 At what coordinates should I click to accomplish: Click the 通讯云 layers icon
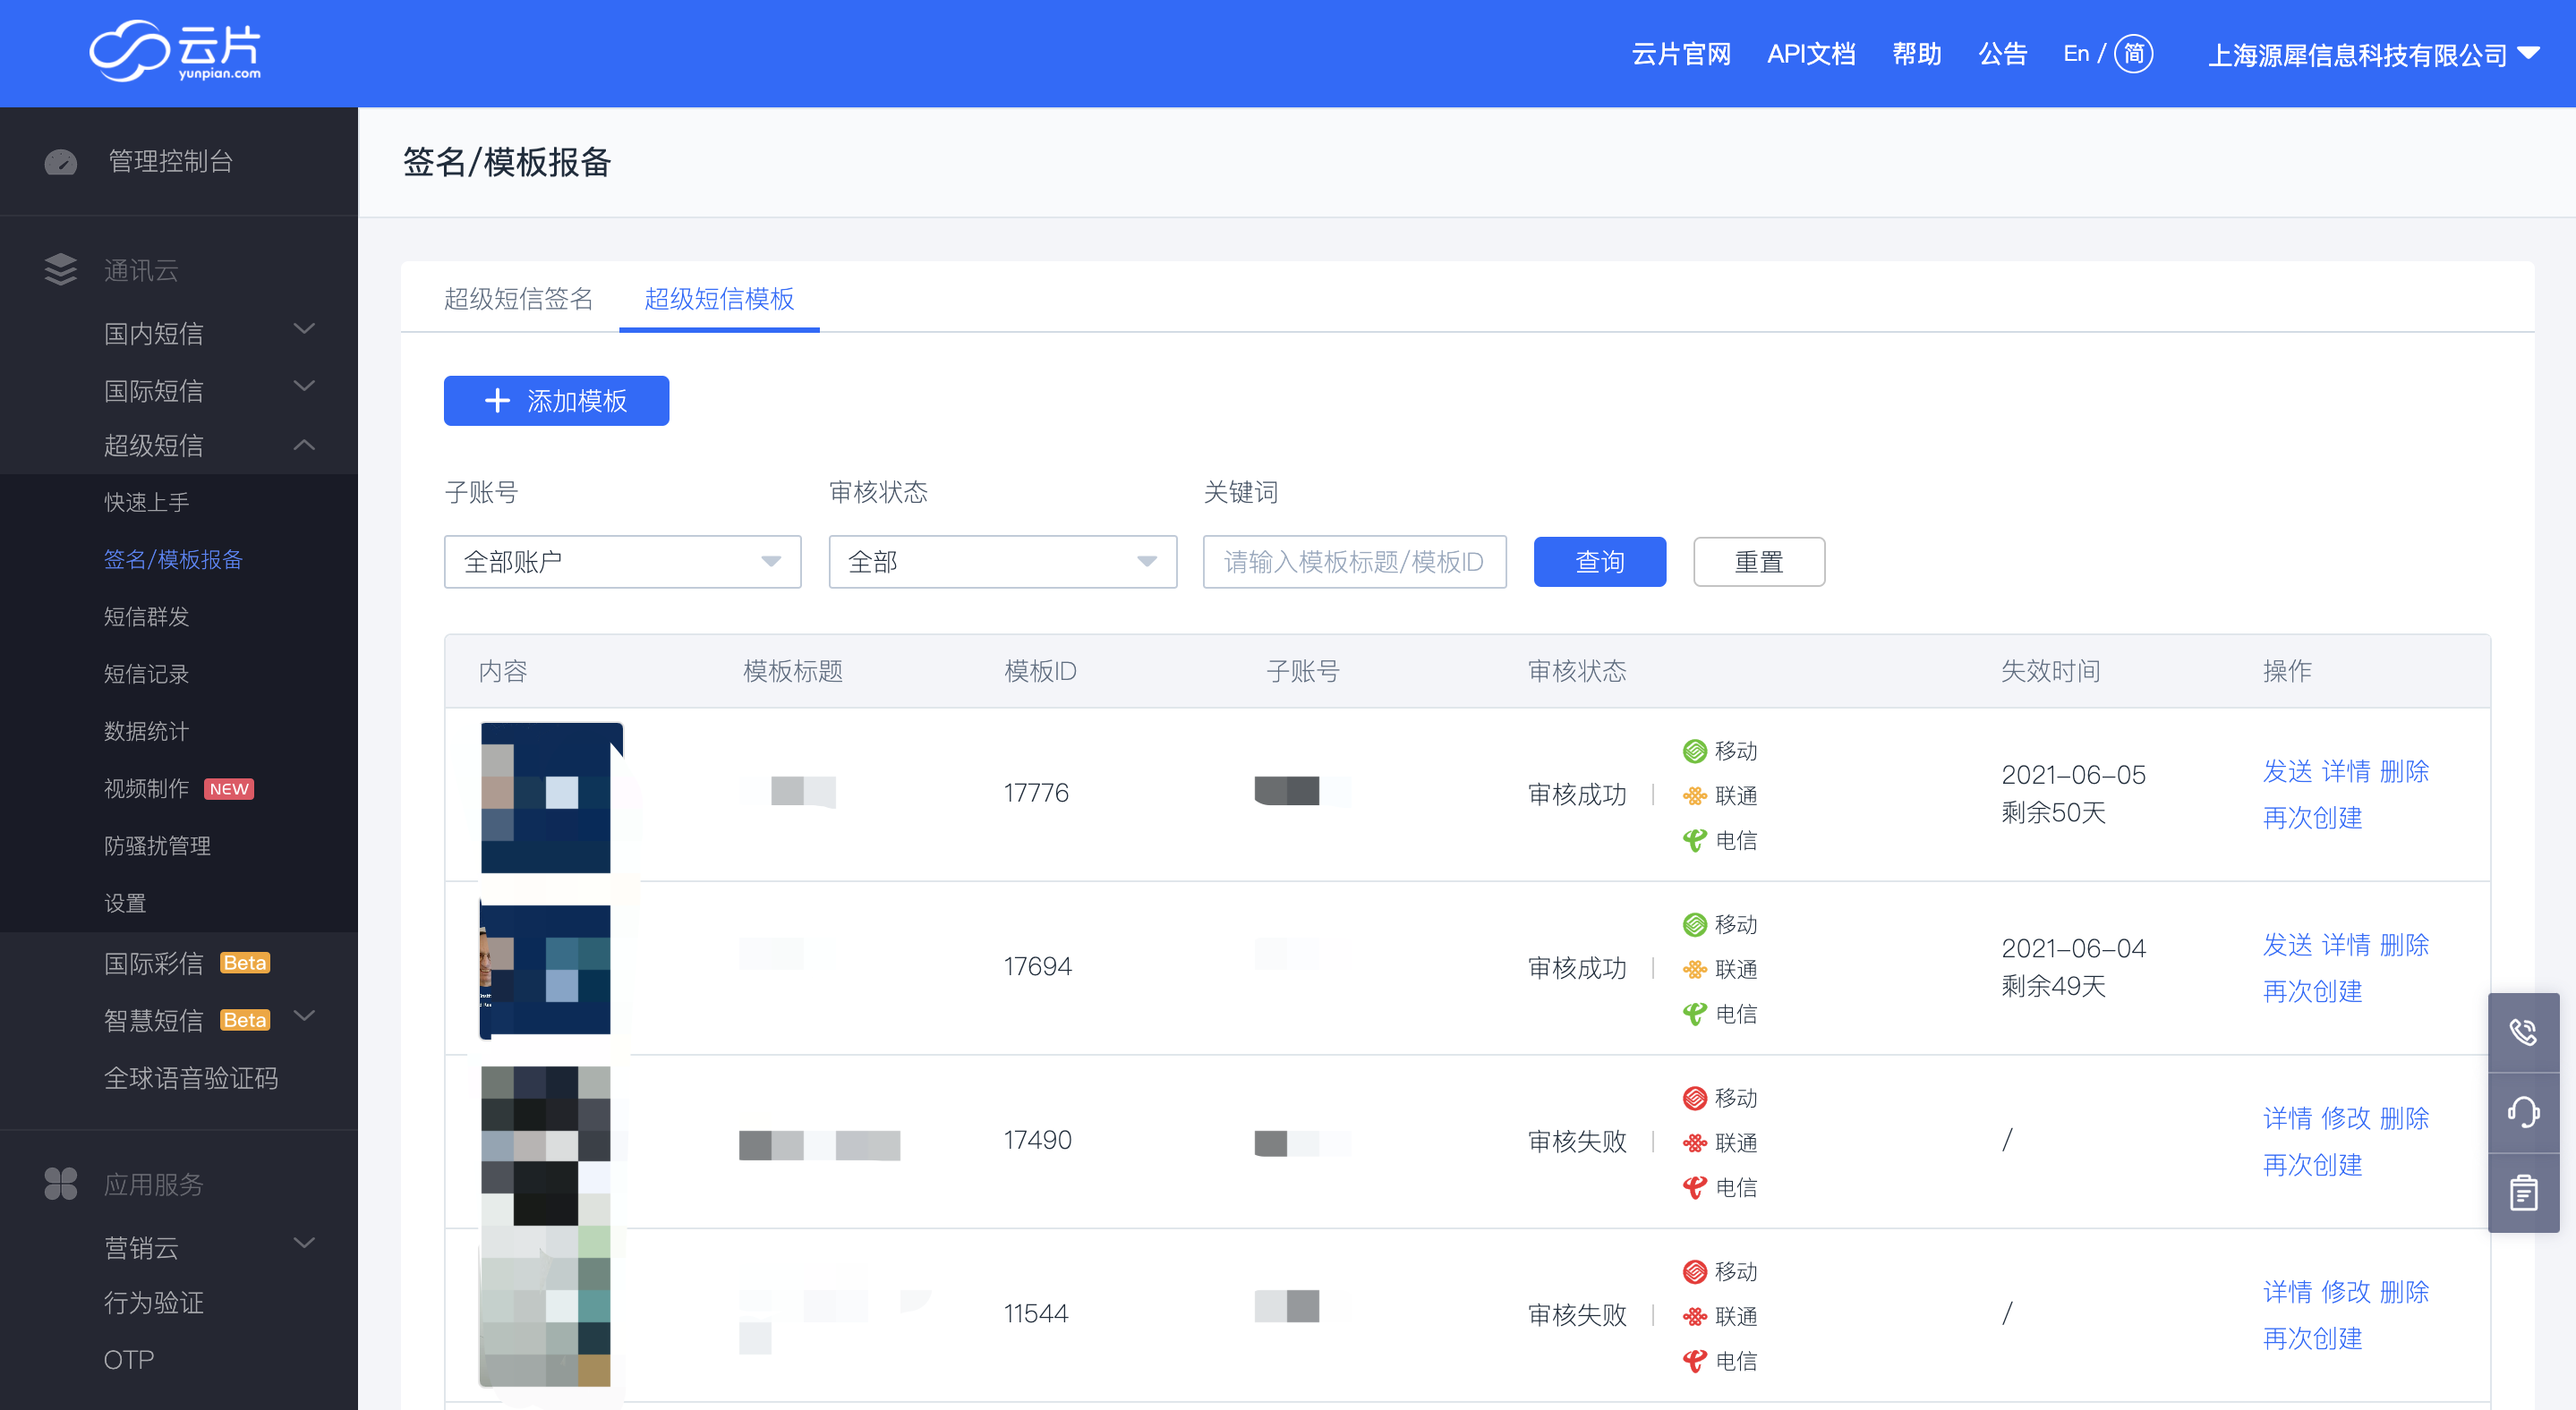(x=60, y=270)
